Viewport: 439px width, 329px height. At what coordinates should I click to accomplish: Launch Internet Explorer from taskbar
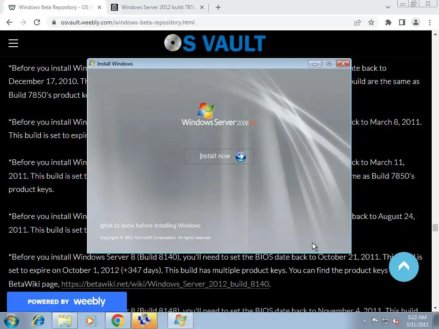tap(38, 320)
